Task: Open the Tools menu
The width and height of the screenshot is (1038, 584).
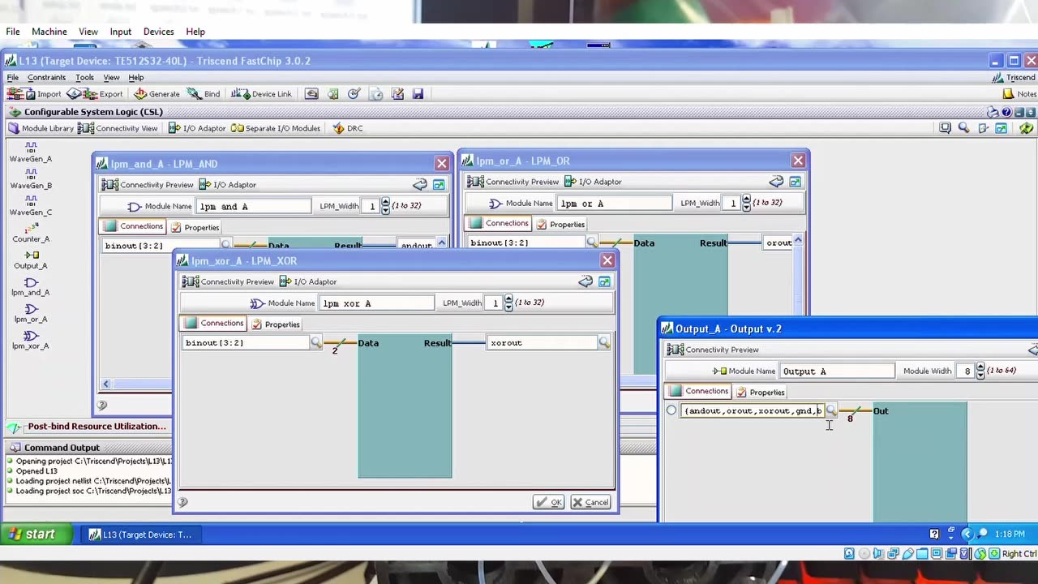Action: click(x=84, y=78)
